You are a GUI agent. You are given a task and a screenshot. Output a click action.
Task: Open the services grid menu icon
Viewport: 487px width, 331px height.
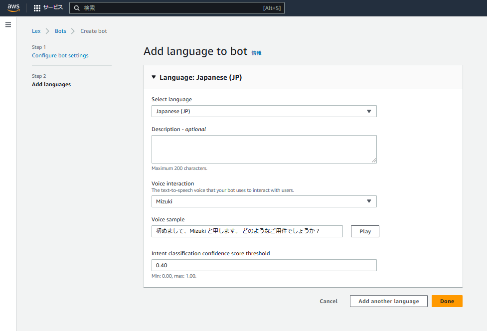[37, 8]
